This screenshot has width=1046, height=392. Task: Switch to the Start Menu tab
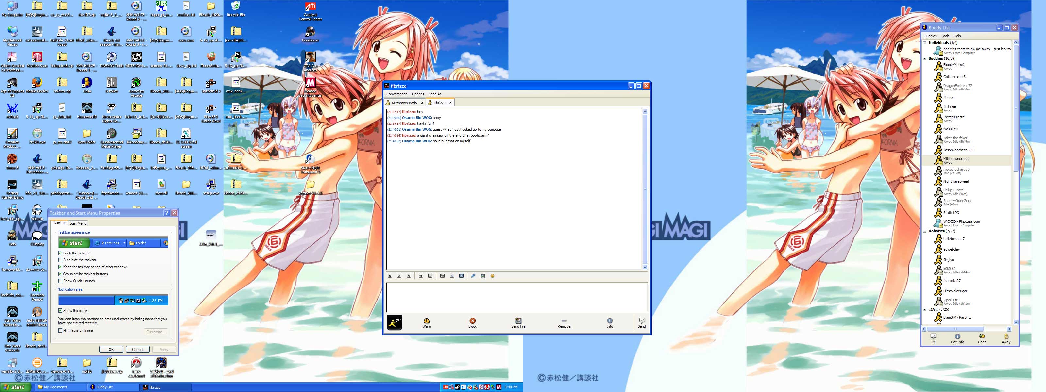77,223
